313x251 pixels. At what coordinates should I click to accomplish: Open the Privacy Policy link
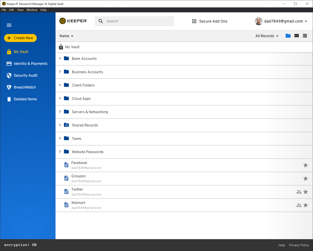299,245
